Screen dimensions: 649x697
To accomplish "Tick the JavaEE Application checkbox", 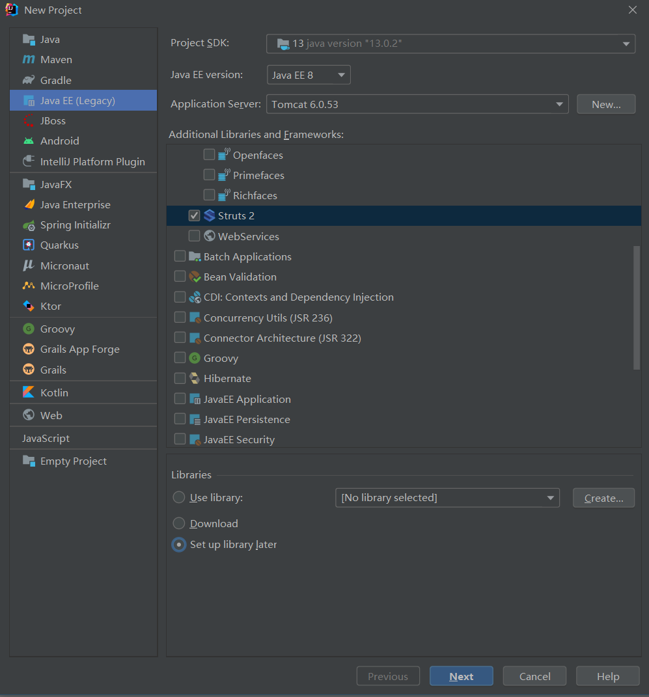I will [180, 398].
